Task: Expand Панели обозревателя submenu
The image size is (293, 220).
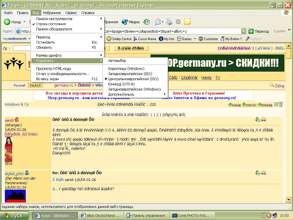Action: click(68, 29)
